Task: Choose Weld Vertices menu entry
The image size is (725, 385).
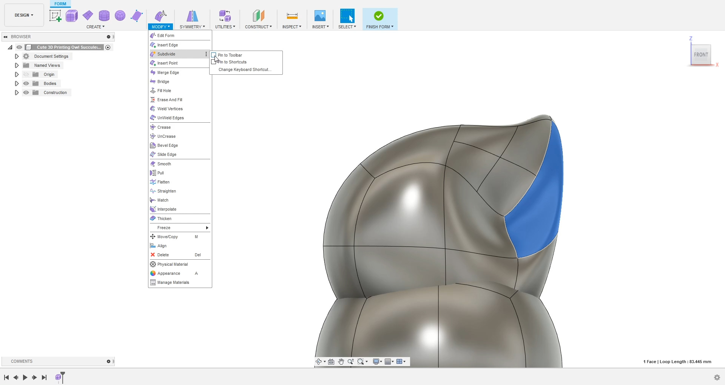Action: [x=180, y=109]
